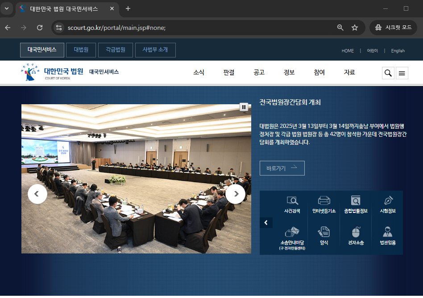Switch the site language to English
The height and width of the screenshot is (298, 423).
(398, 51)
